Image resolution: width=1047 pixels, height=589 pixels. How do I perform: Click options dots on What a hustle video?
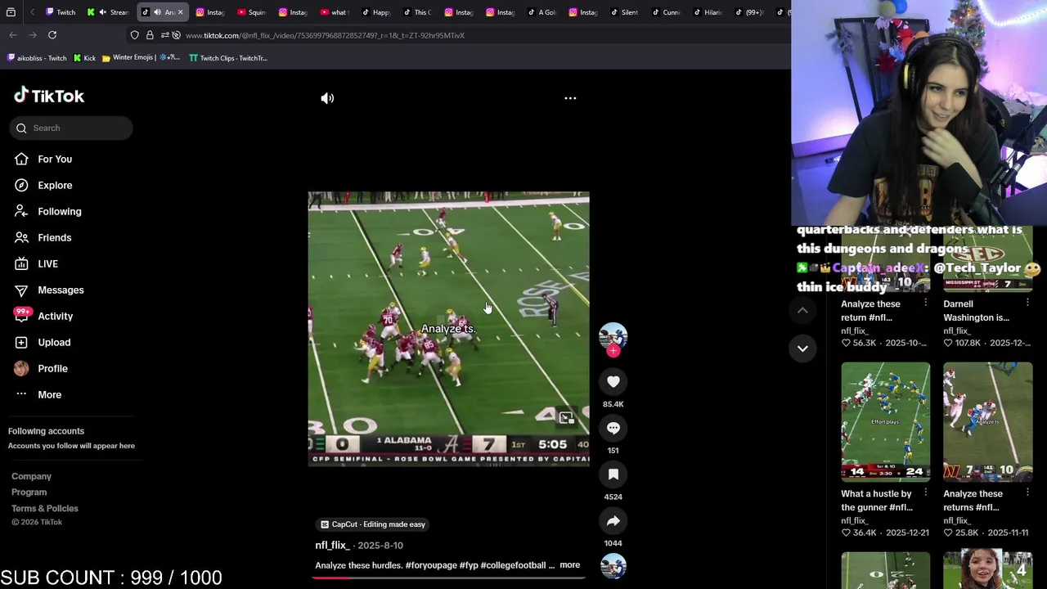pos(925,492)
